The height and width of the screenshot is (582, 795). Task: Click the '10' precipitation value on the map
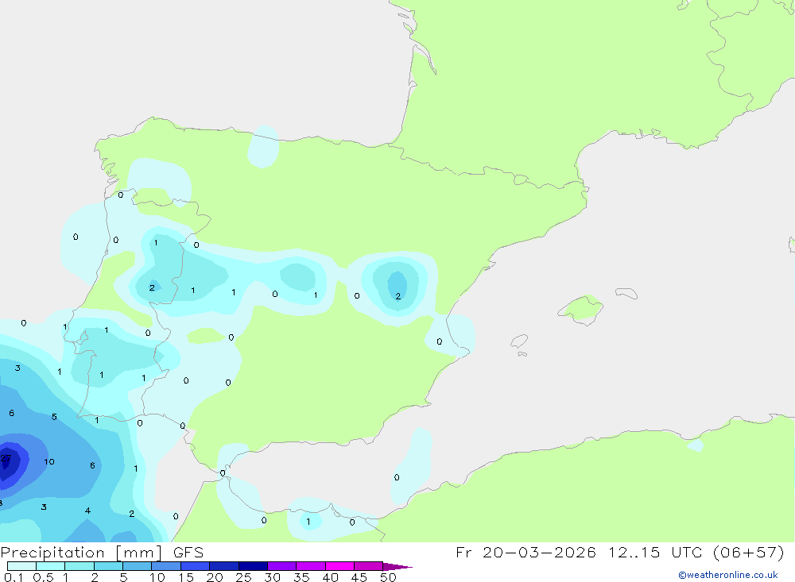coord(49,461)
